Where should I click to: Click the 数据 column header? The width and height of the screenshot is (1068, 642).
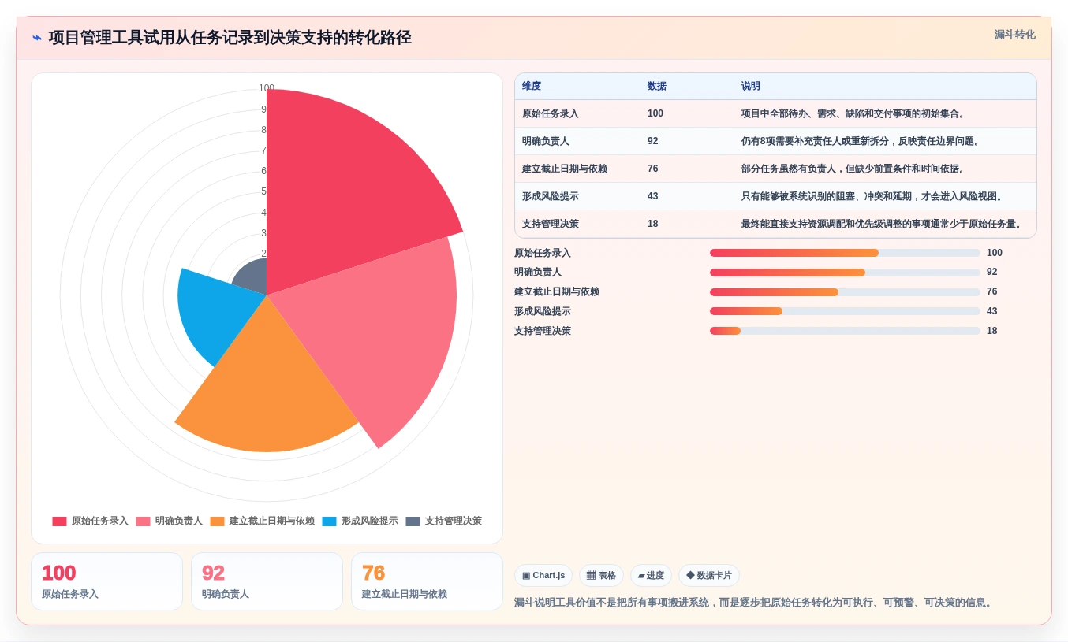click(656, 87)
